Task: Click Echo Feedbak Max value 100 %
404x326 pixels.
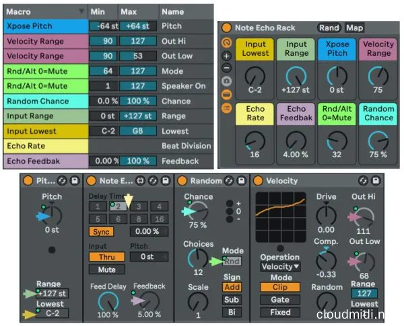Action: [x=138, y=161]
